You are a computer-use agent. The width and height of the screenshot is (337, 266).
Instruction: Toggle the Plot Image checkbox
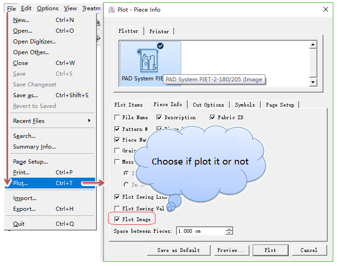point(117,219)
